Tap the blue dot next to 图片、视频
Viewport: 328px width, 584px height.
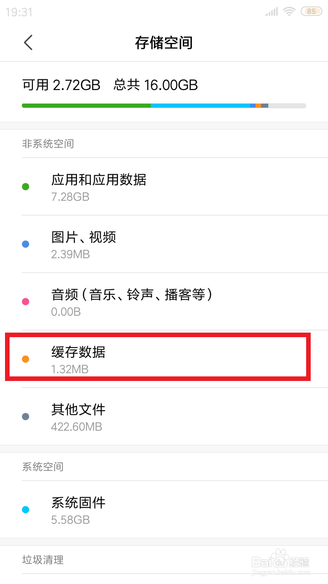pyautogui.click(x=26, y=244)
